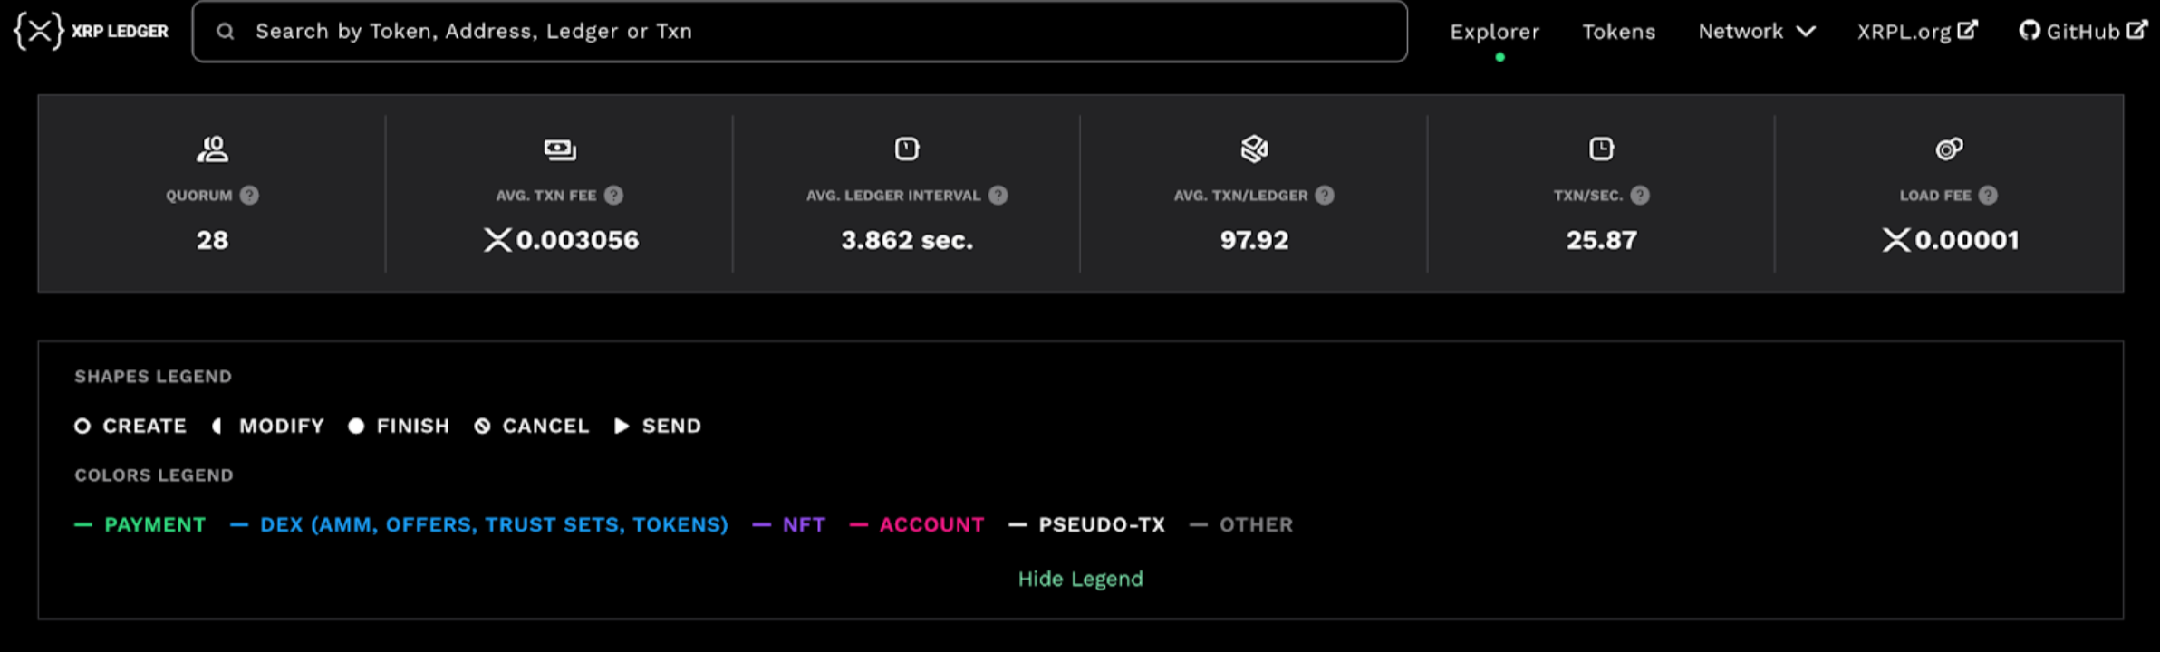The height and width of the screenshot is (652, 2160).
Task: Click the Load Fee gauge icon
Action: pos(1949,148)
